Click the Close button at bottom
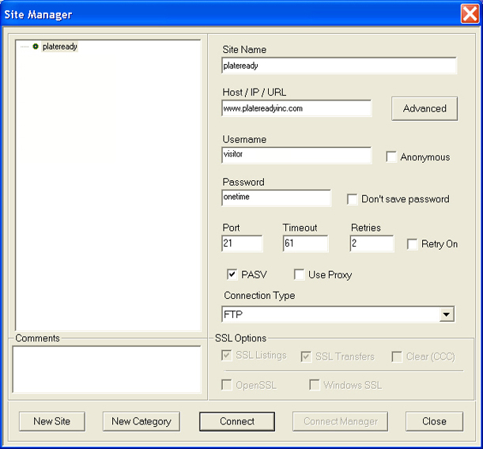 point(434,421)
